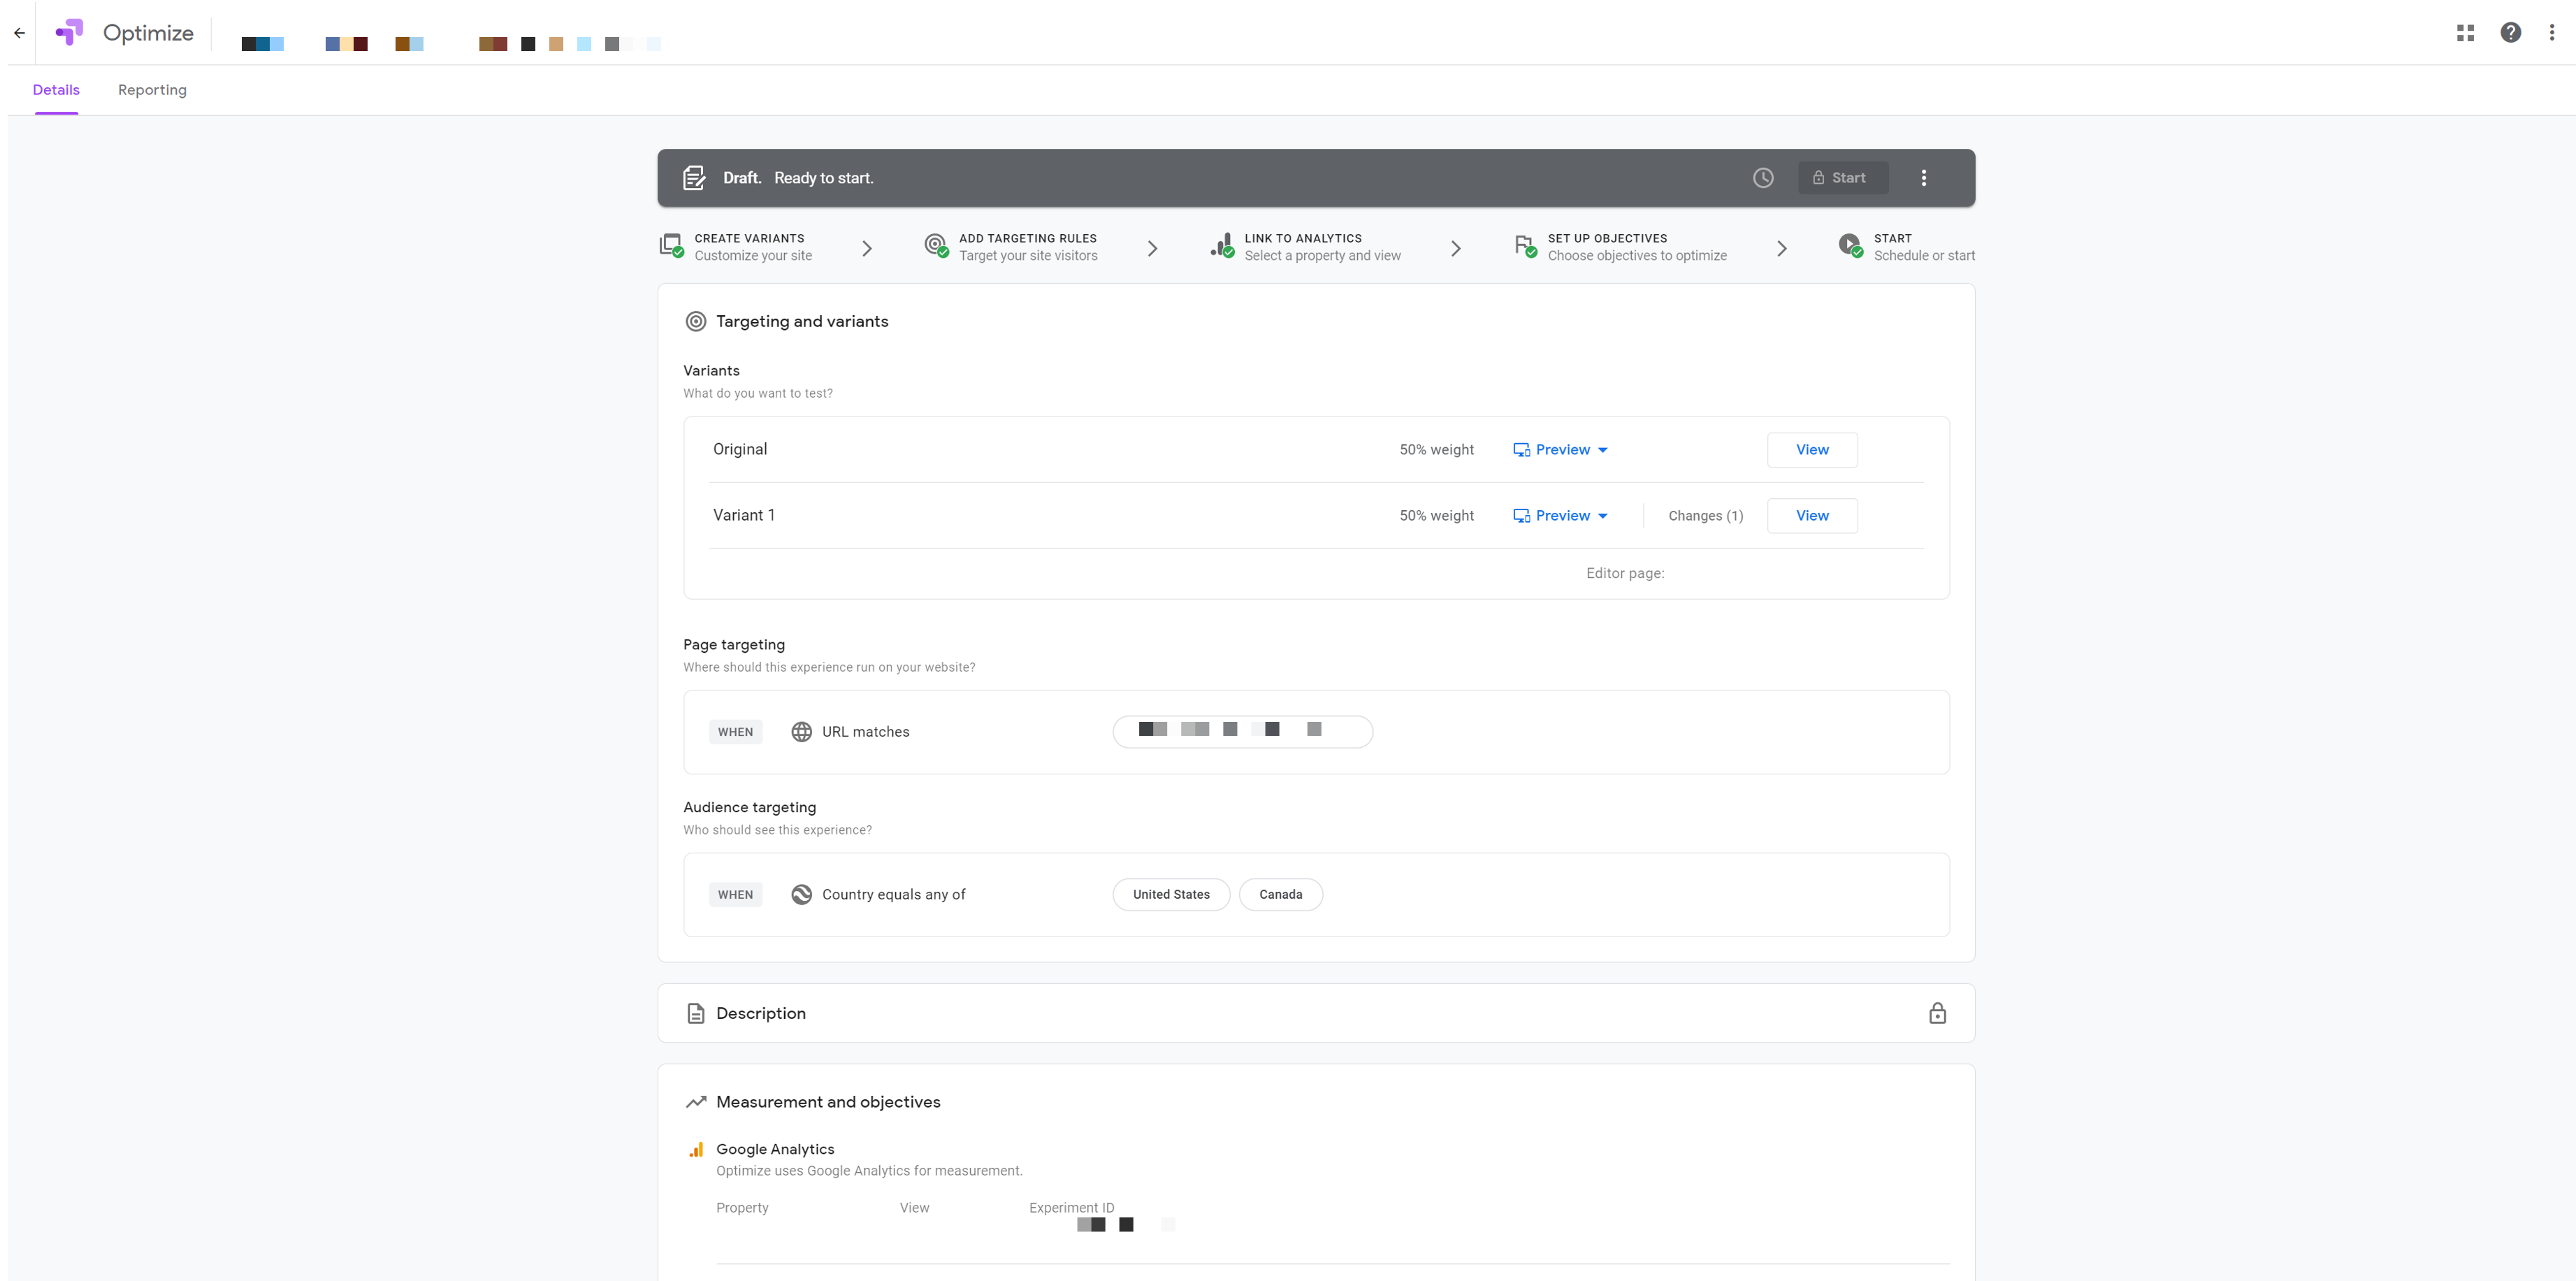This screenshot has height=1281, width=2576.
Task: Click the Google Optimize app logo icon
Action: (x=69, y=31)
